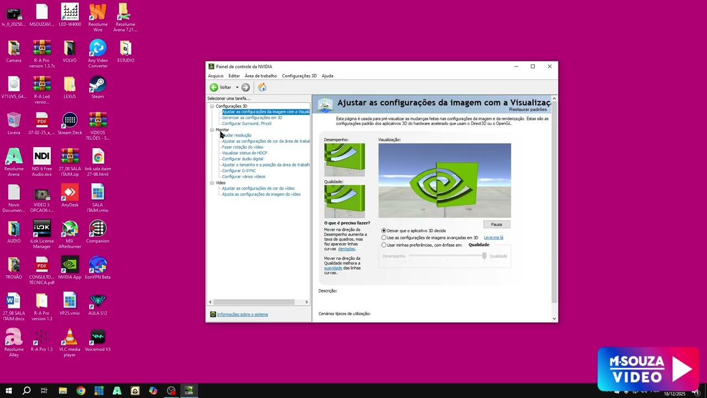
Task: Open Google Chrome from the taskbar
Action: (x=81, y=391)
